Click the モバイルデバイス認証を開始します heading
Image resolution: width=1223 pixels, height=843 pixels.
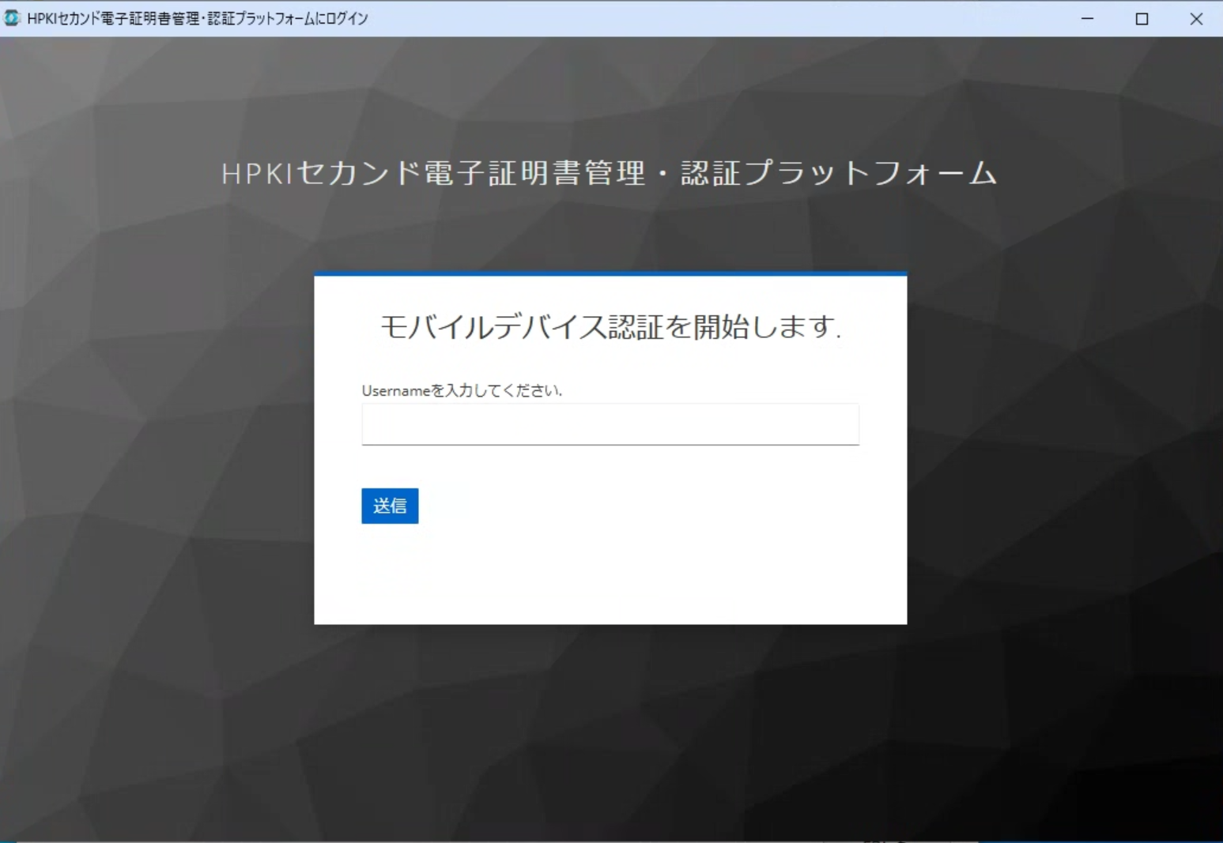point(610,326)
